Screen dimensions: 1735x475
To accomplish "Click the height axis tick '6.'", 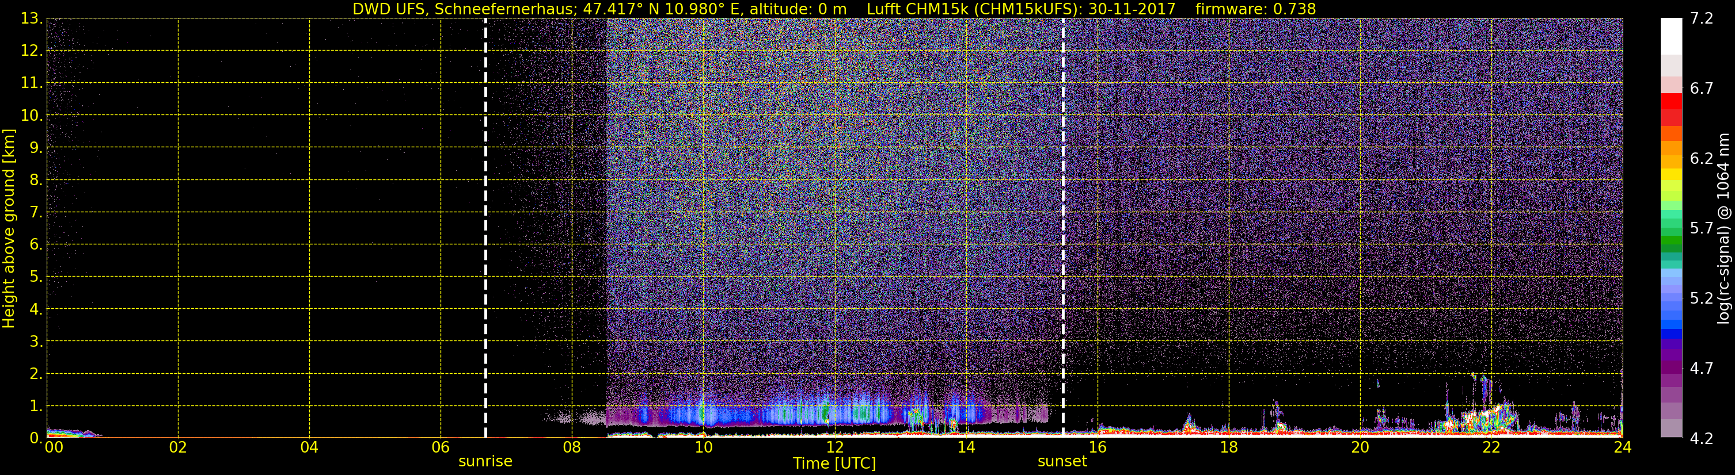I will click(x=36, y=244).
